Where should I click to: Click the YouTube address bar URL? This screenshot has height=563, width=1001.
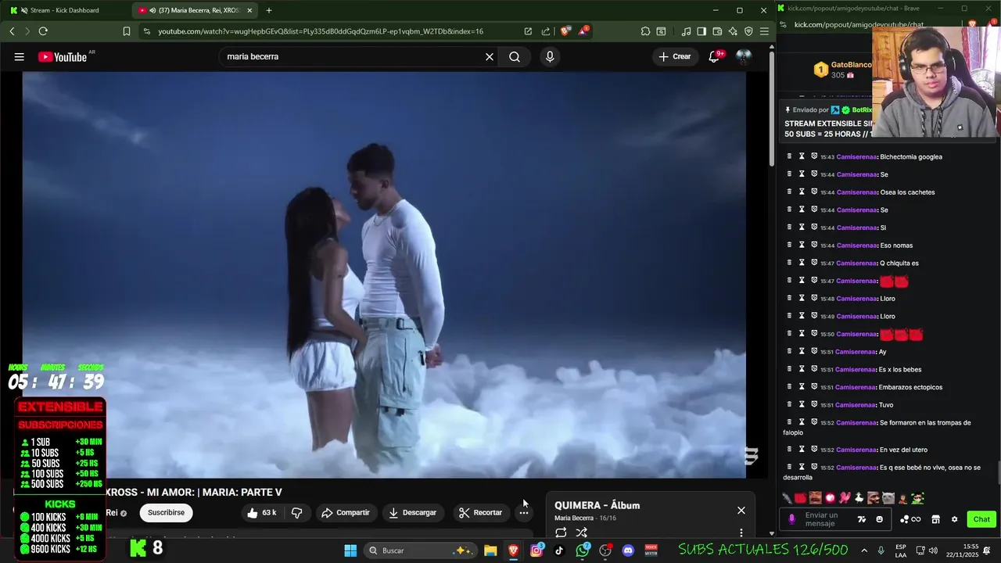pos(321,31)
